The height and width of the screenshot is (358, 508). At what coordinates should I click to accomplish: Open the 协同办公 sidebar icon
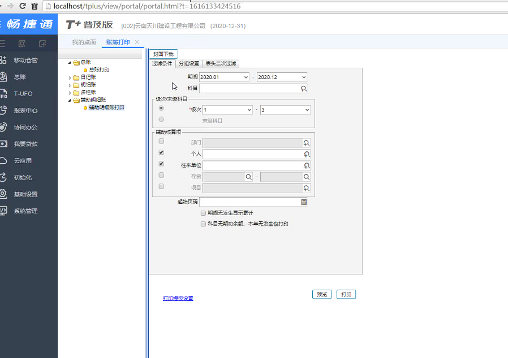3,127
